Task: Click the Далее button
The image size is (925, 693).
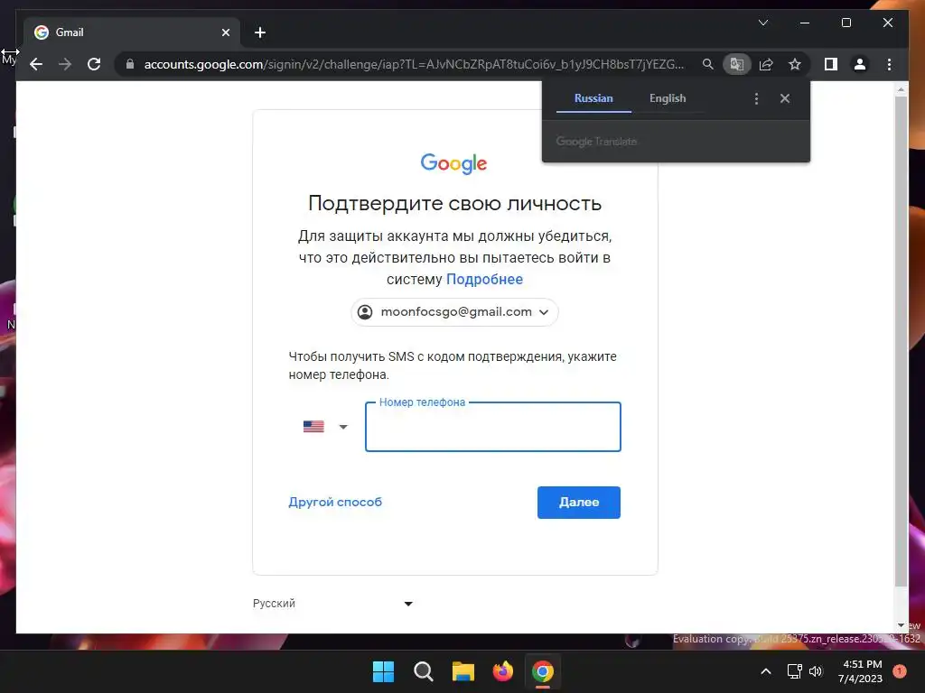Action: coord(579,502)
